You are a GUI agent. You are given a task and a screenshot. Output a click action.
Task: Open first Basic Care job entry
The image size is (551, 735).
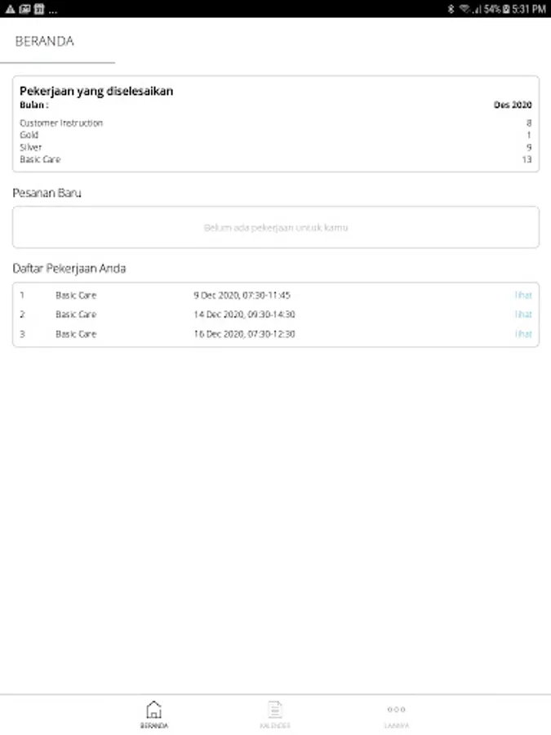pyautogui.click(x=76, y=296)
